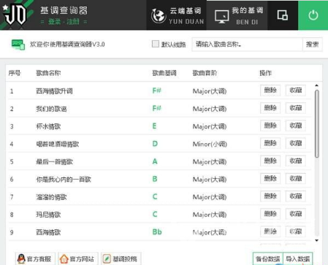The height and width of the screenshot is (265, 328).
Task: Click Minor(小调) scale in row 4
Action: coord(210,144)
